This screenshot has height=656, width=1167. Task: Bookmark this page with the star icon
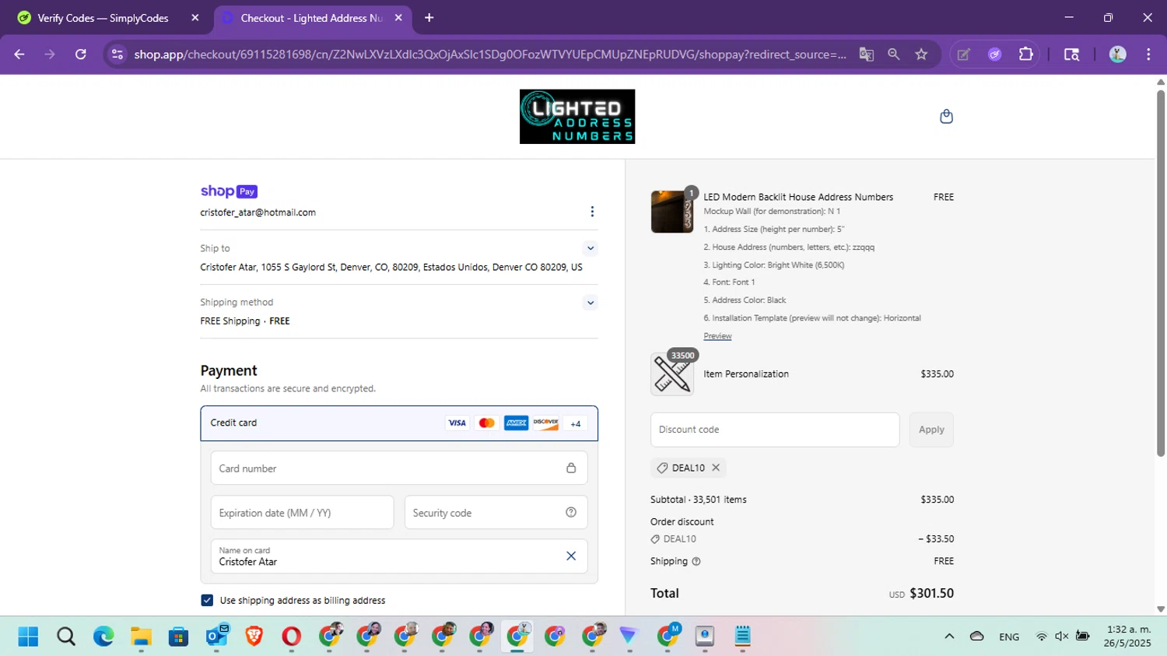(x=922, y=54)
